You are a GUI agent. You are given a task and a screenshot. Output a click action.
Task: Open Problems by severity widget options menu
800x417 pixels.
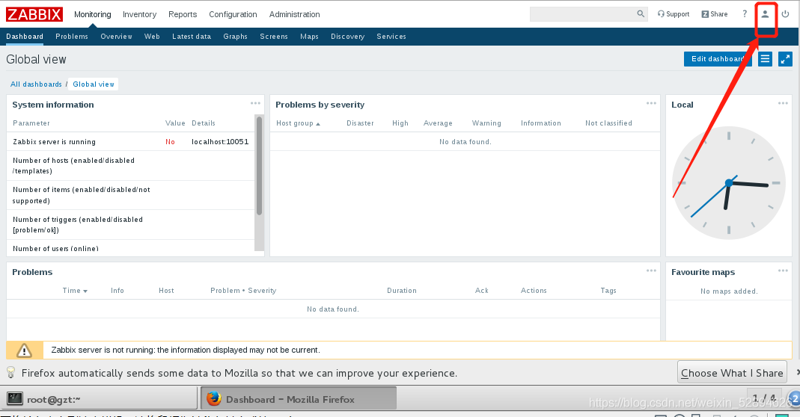651,103
